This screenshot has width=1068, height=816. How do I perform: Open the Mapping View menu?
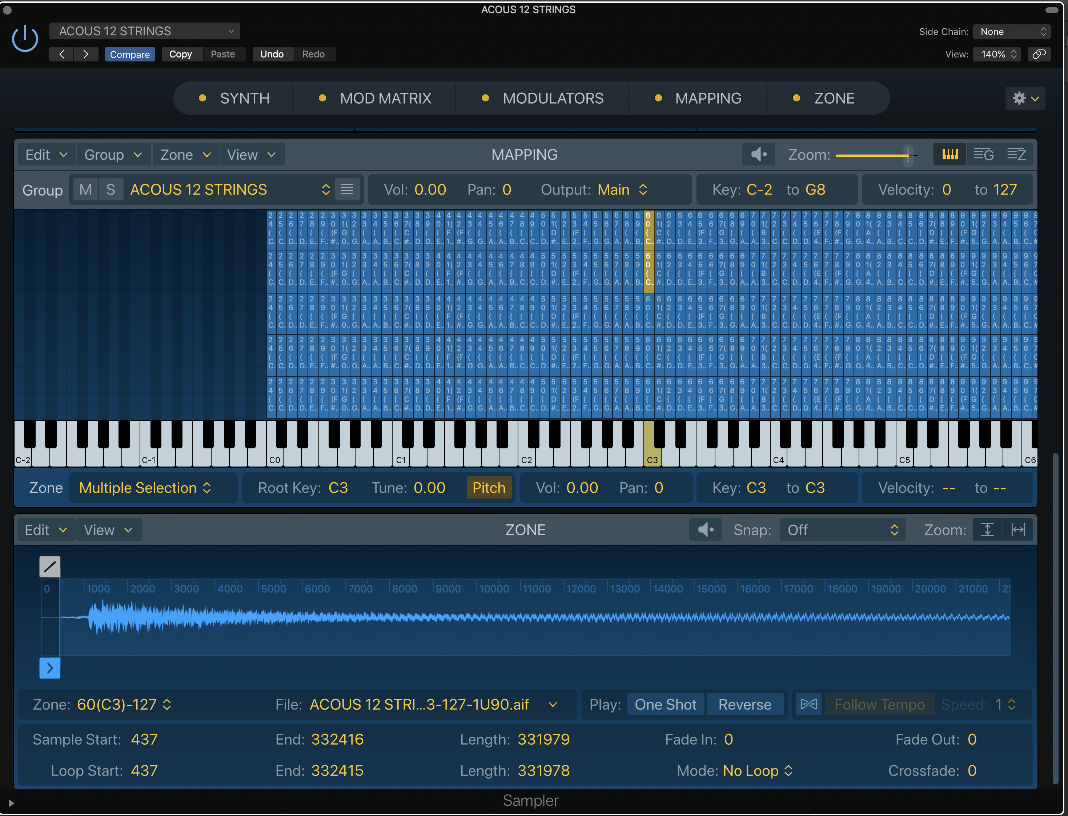tap(252, 155)
